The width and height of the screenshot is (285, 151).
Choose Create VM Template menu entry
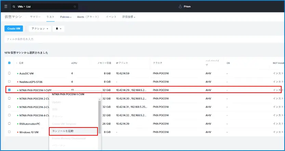[x=64, y=124]
